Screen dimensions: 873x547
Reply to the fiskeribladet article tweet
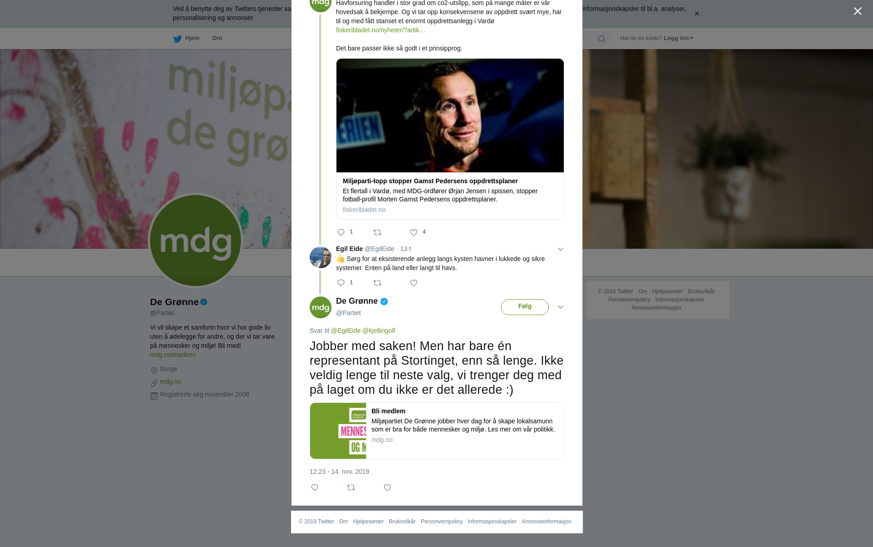coord(341,232)
